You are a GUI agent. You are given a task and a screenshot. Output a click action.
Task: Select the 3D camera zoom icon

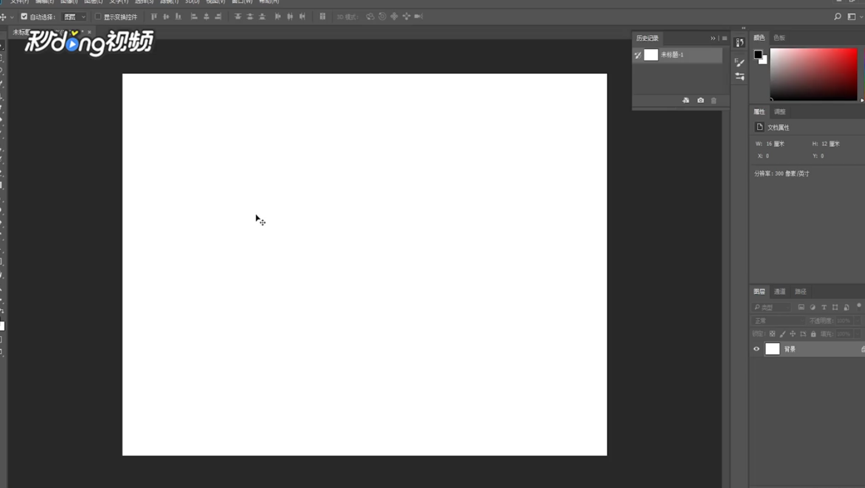[x=418, y=16]
